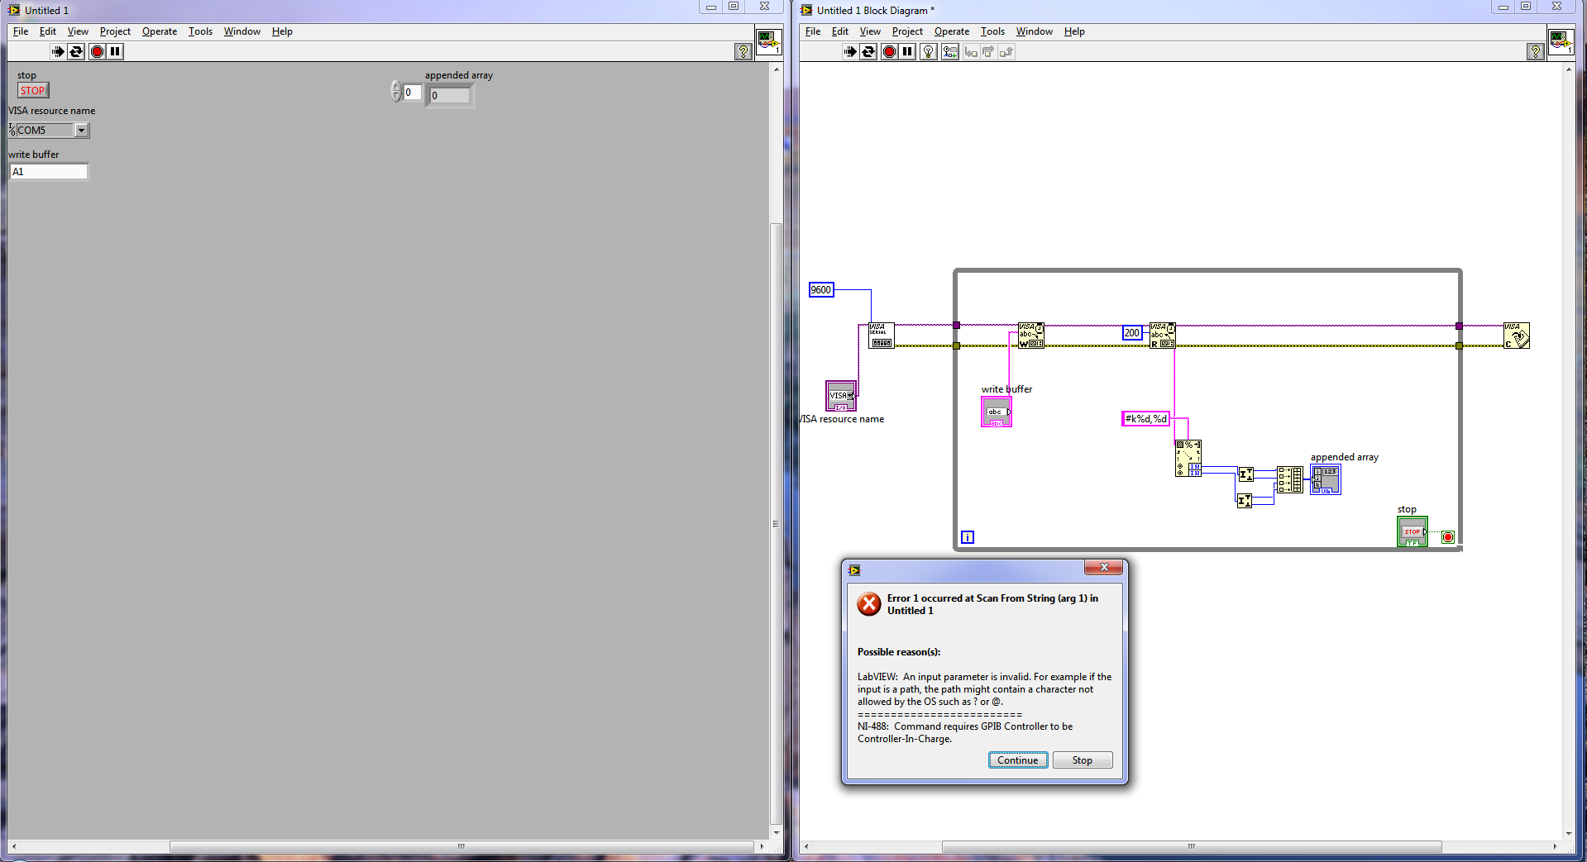Click Run Continuously on the front panel toolbar

[x=76, y=51]
